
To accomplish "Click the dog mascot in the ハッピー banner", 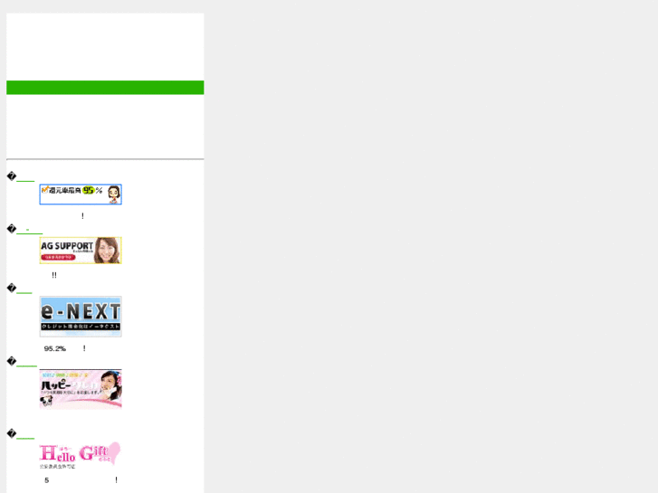I will 47,401.
